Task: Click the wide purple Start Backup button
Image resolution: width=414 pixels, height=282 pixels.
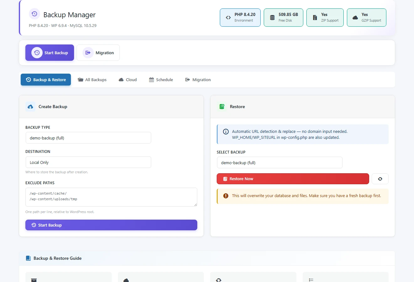Action: pos(111,225)
